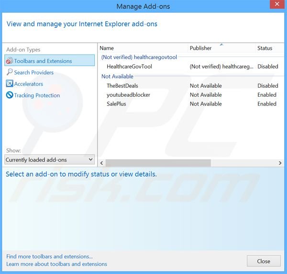Open Learn more about toolbars and extensions
The width and height of the screenshot is (287, 274).
56,264
